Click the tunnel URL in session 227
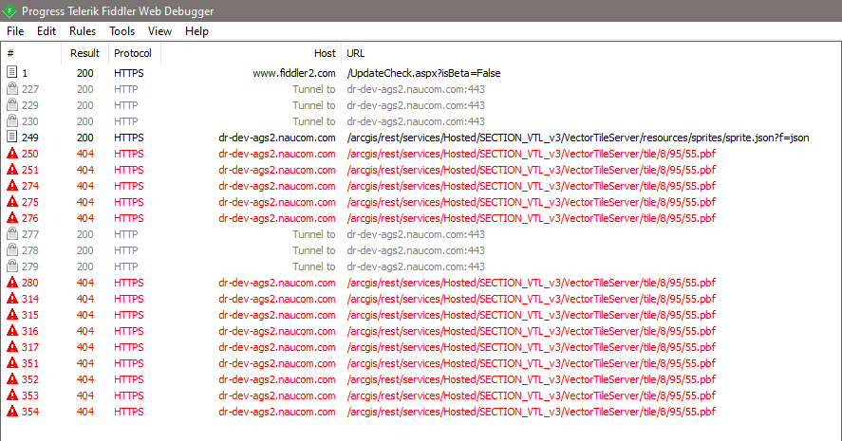842x441 pixels. click(x=416, y=89)
